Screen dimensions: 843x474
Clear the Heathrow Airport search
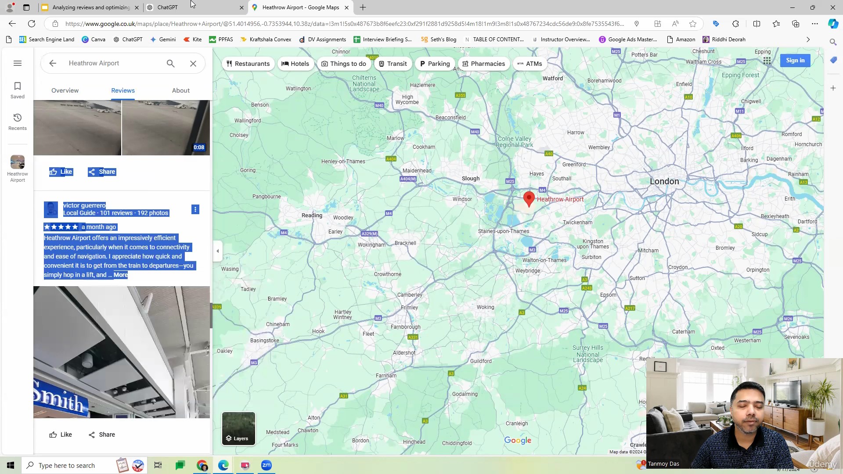coord(193,63)
